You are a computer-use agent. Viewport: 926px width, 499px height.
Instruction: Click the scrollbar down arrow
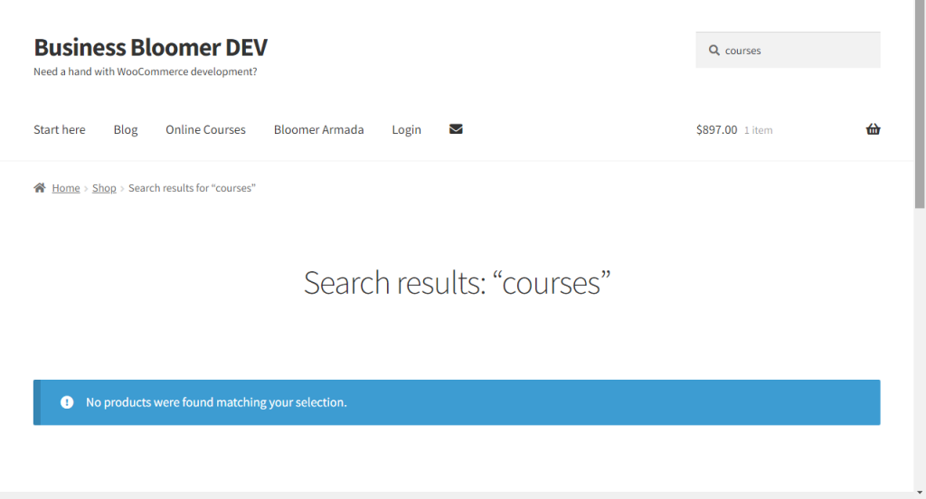(920, 493)
